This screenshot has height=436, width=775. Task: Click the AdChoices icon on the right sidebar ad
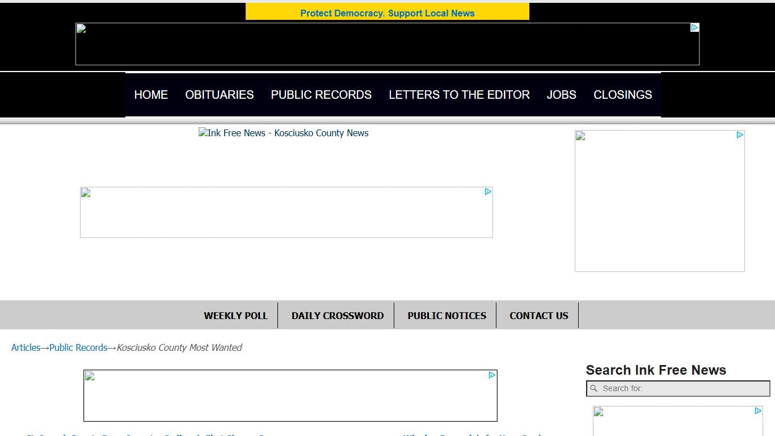pyautogui.click(x=740, y=135)
